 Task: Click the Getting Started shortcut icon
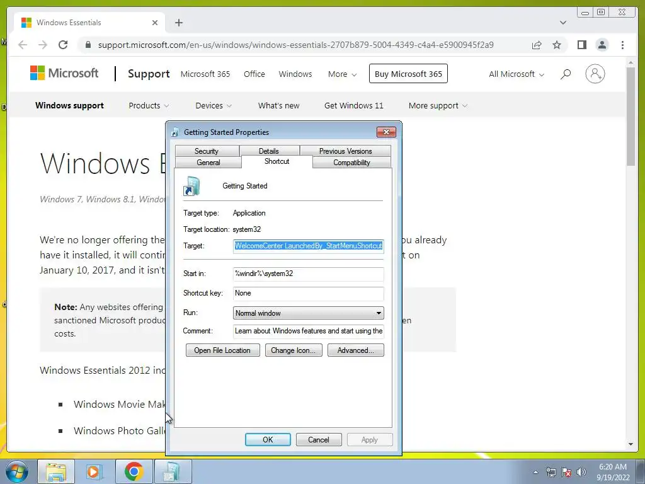191,186
